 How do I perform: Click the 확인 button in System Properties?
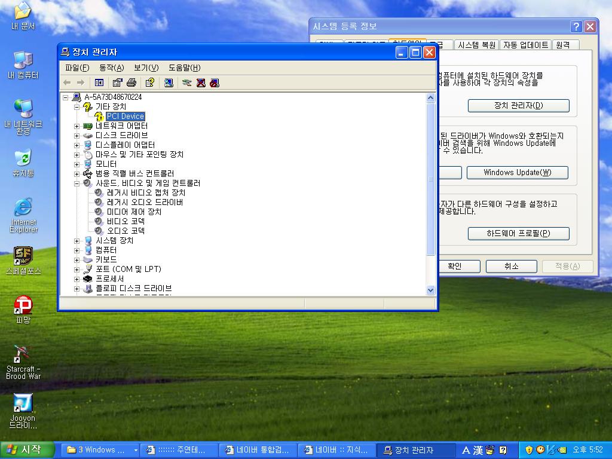click(455, 266)
